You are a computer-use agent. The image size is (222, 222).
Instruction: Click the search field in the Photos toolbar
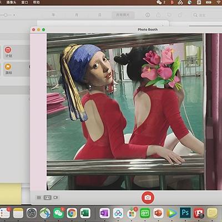point(206,15)
